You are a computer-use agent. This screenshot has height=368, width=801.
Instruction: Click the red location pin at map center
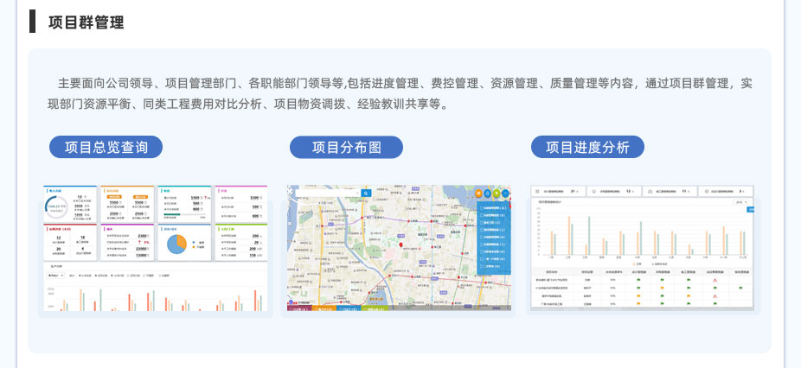401,245
